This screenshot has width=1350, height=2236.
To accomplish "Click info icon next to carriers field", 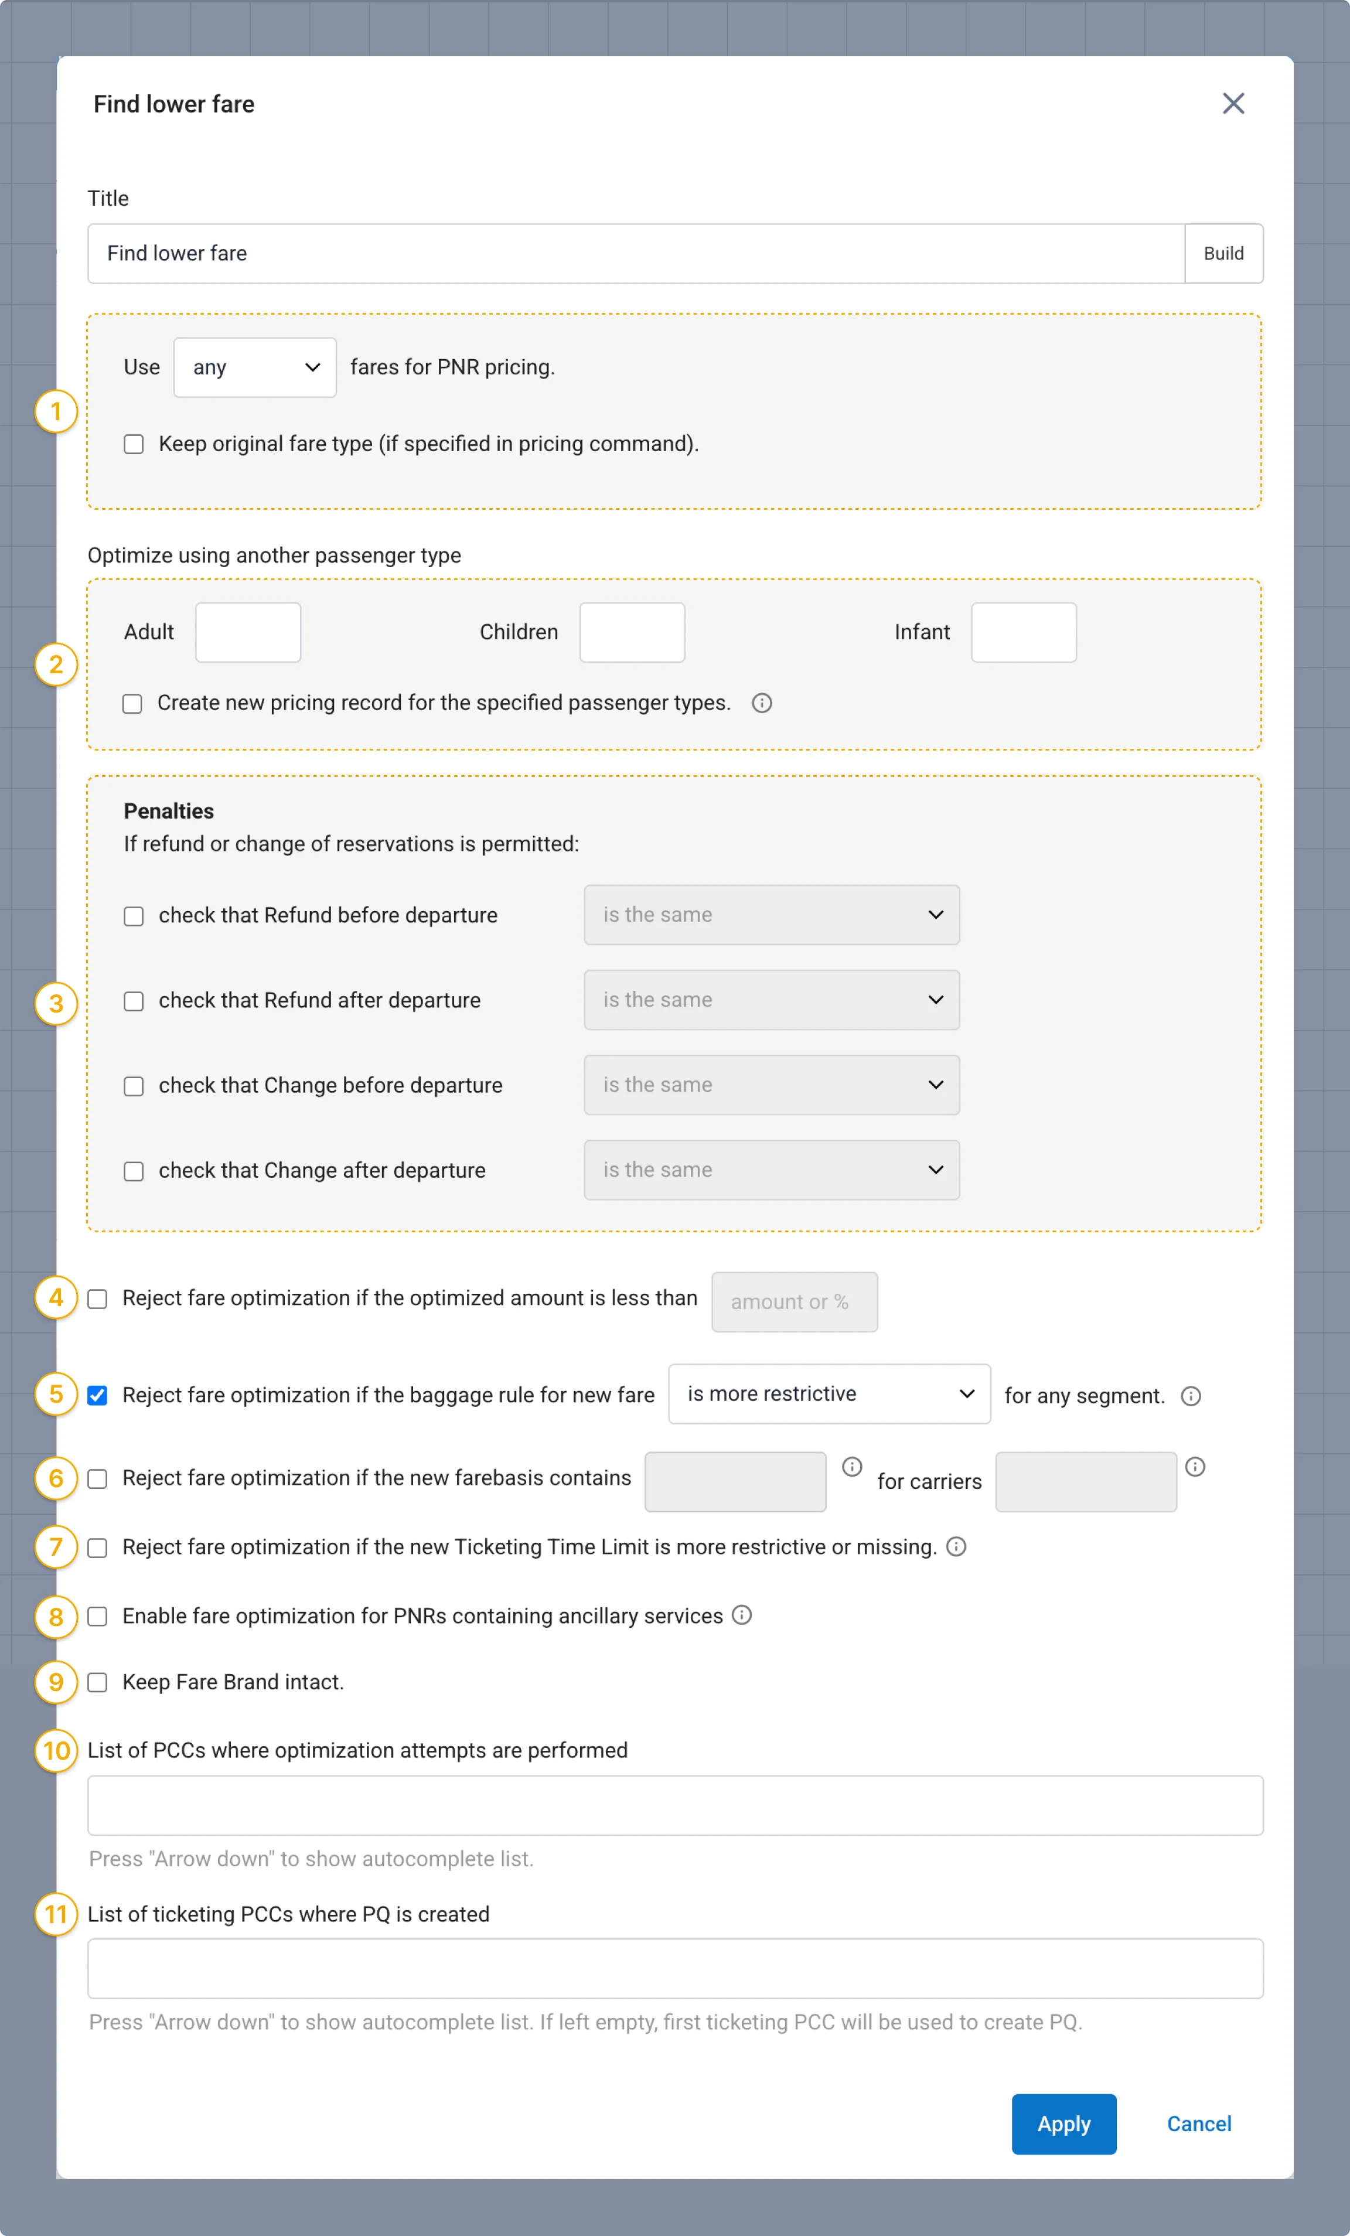I will [1195, 1467].
